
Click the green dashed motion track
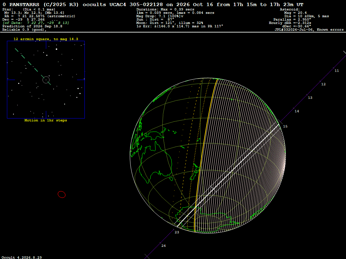coord(33,66)
